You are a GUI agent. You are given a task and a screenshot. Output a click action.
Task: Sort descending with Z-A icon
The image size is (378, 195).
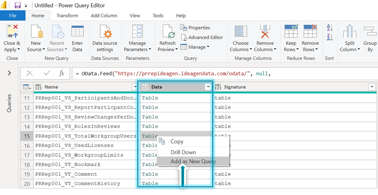329,37
